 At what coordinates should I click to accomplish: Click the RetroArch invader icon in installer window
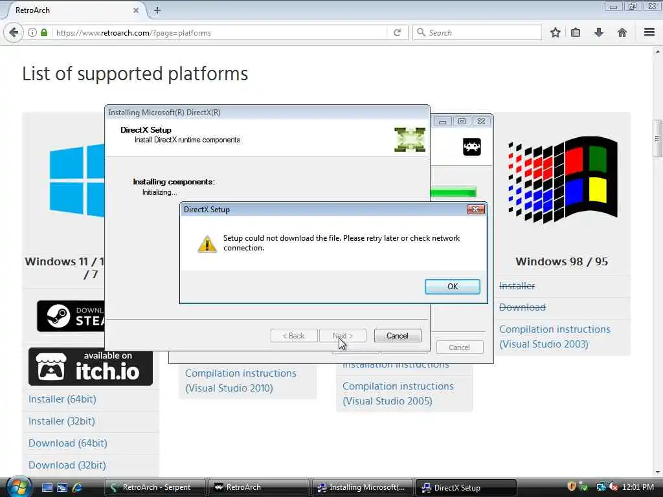pyautogui.click(x=472, y=147)
